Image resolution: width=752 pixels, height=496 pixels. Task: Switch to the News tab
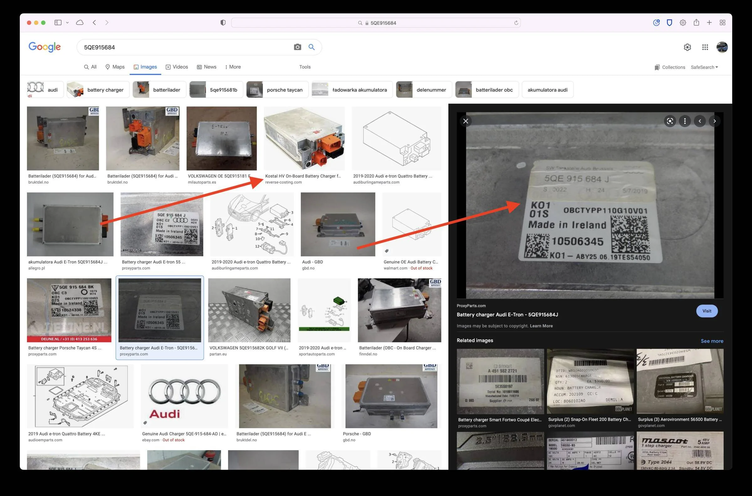tap(206, 67)
